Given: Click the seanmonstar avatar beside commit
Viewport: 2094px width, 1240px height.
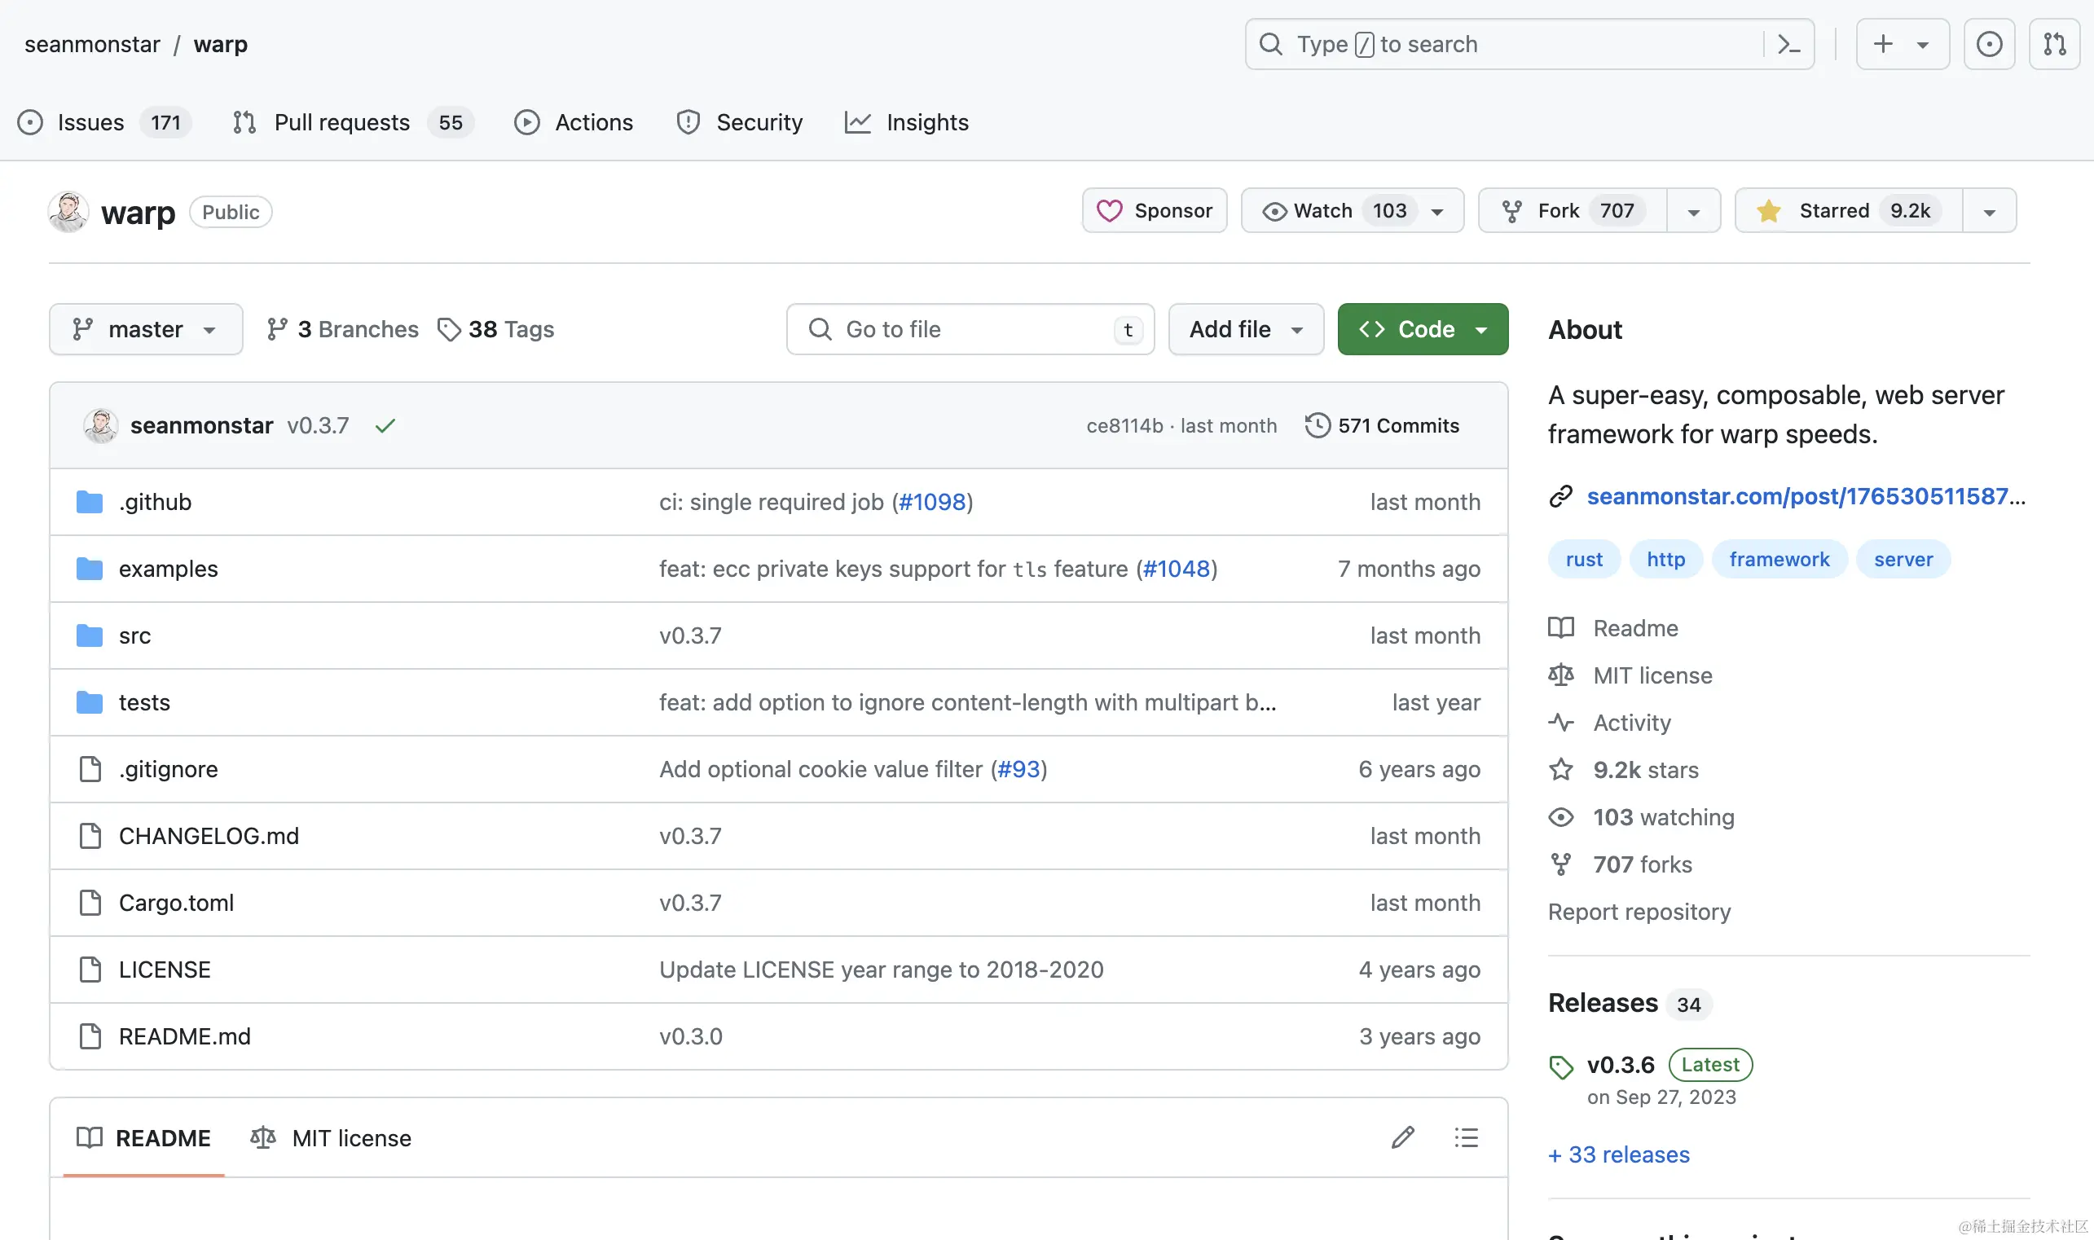Looking at the screenshot, I should pos(101,426).
